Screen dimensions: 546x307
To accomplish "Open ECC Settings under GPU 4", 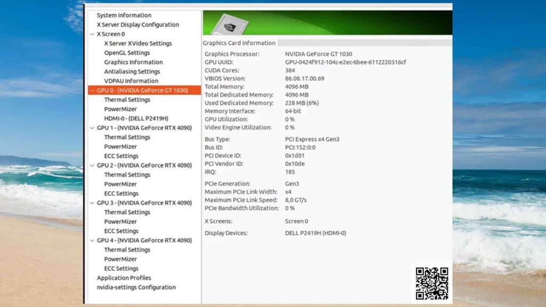I will 121,269.
